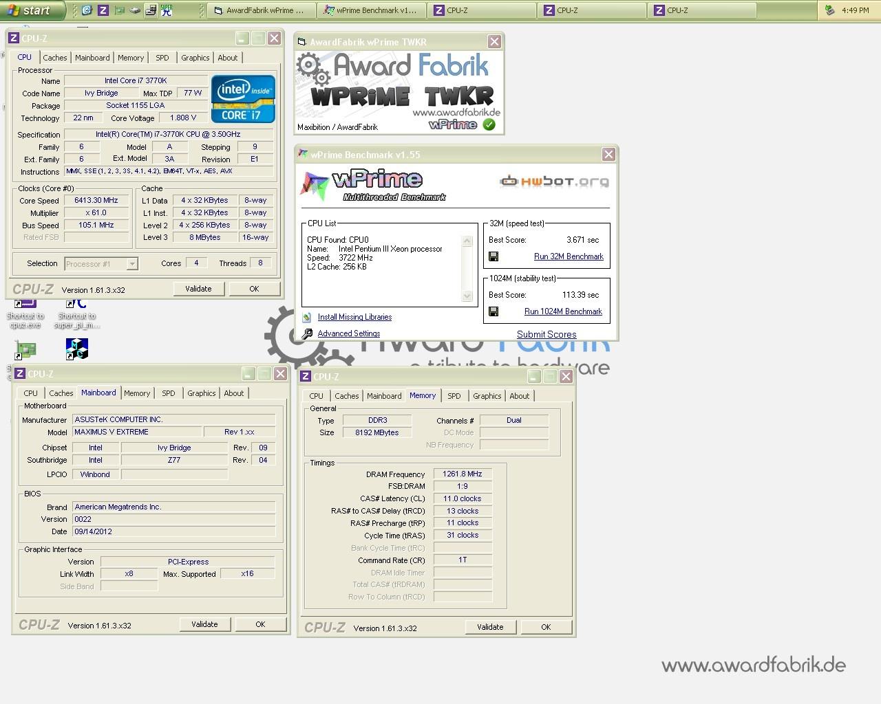The height and width of the screenshot is (704, 881).
Task: Click CPU List scrollbar down arrow
Action: [467, 296]
